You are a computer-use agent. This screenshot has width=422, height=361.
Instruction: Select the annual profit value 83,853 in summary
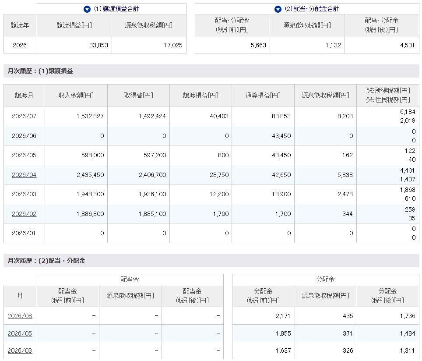pos(98,45)
